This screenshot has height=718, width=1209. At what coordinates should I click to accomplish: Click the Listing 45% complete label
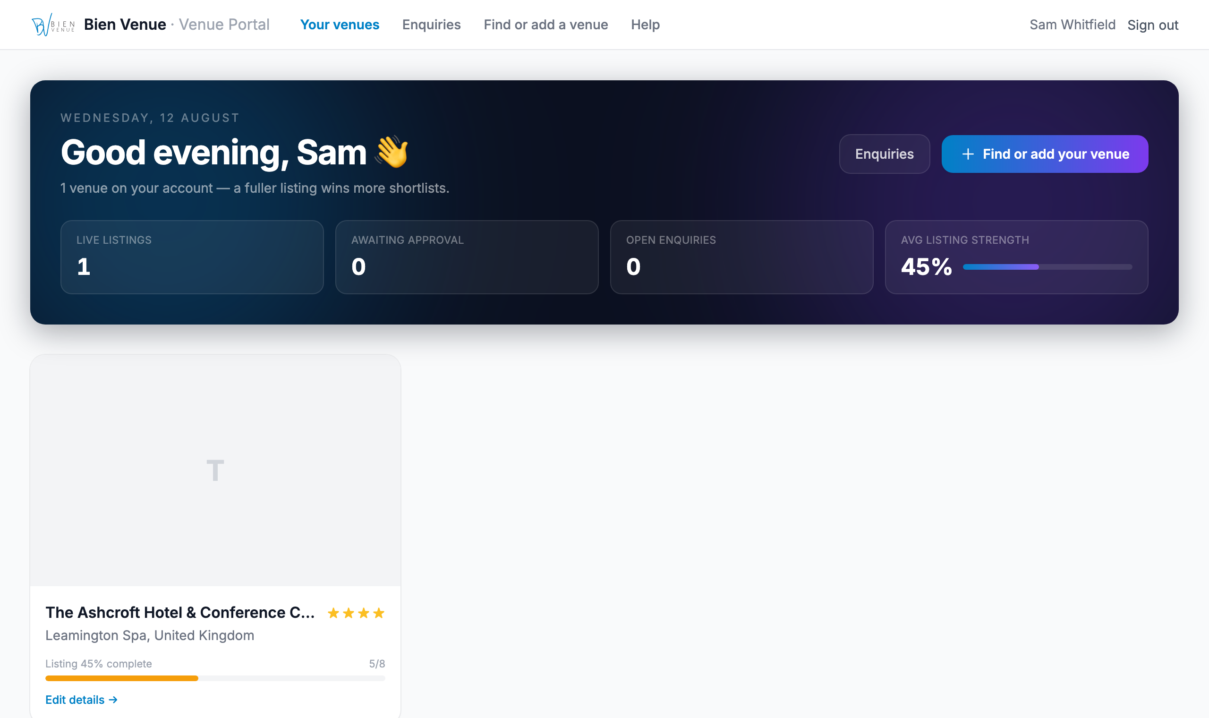99,664
